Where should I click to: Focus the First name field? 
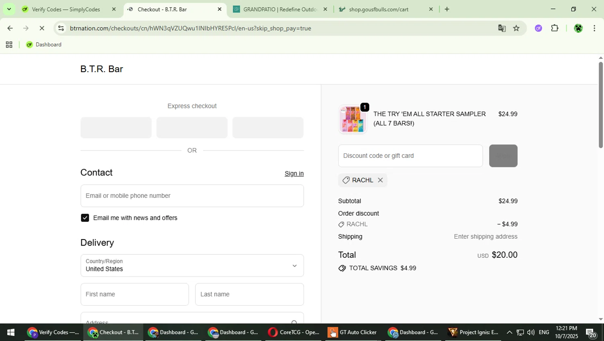point(134,294)
